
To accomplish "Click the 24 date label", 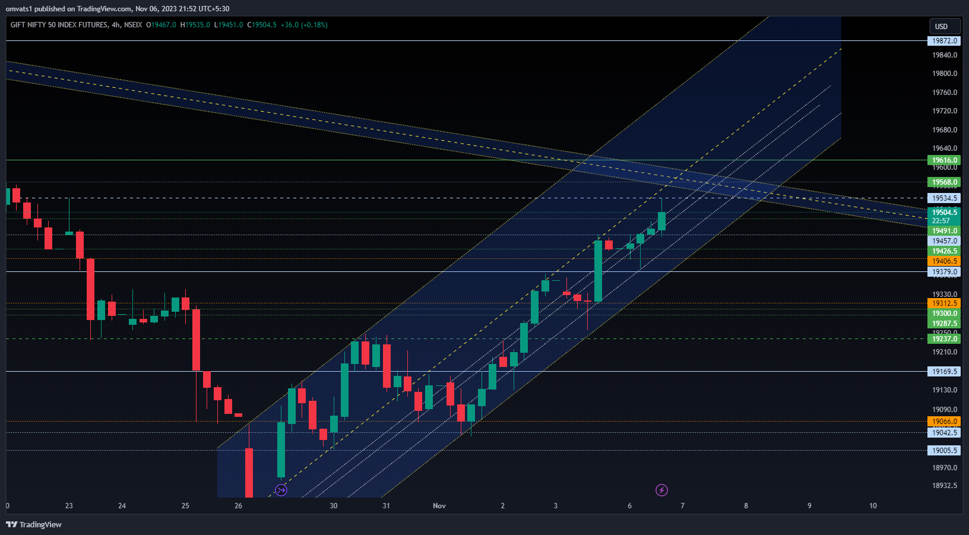I will (x=122, y=506).
